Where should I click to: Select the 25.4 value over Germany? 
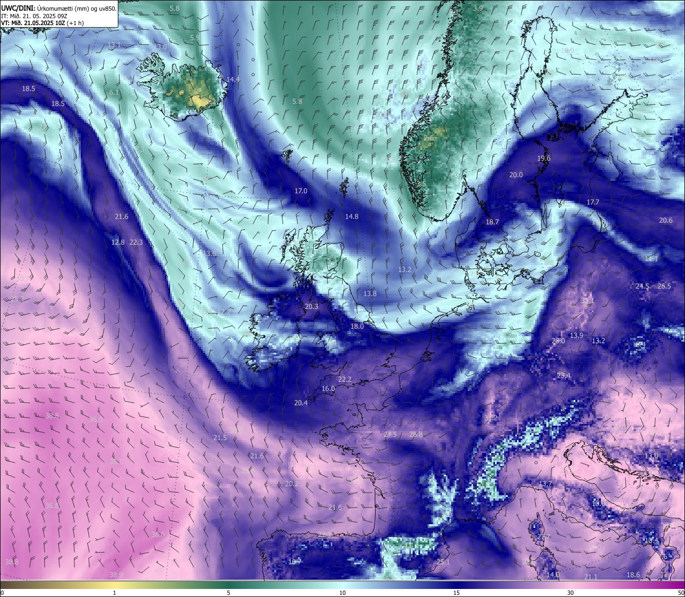tap(564, 375)
